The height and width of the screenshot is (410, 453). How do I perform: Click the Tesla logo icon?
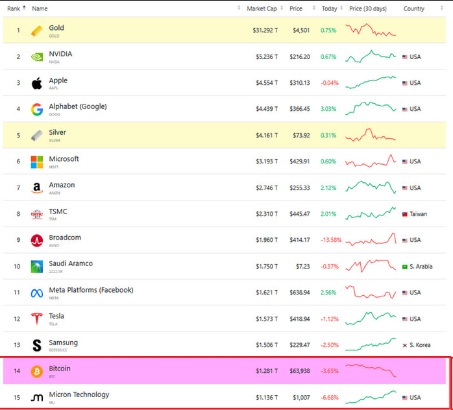(x=37, y=319)
